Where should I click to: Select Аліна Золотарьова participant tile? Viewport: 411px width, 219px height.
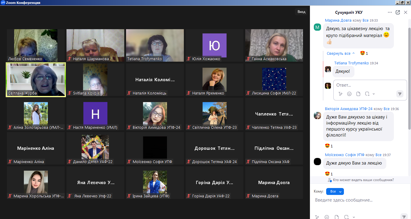pyautogui.click(x=36, y=114)
